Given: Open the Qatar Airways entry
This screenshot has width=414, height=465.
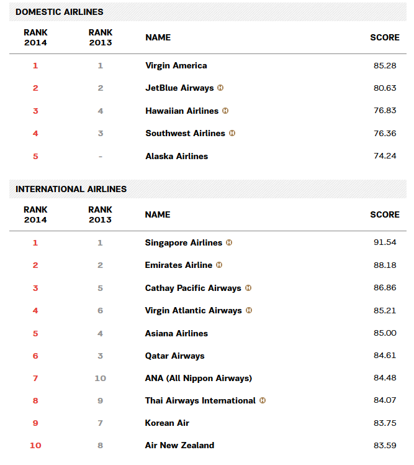Looking at the screenshot, I should point(174,356).
